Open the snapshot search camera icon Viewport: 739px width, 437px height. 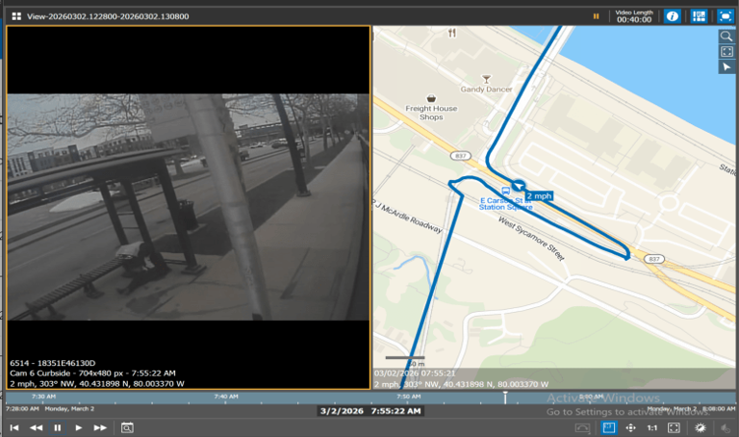point(127,427)
